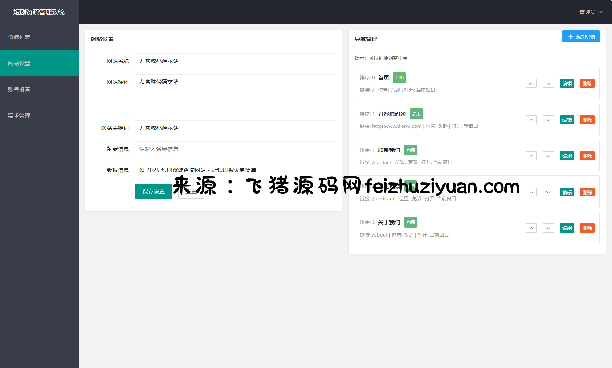Toggle 启用 status badge for 刀客源码网
This screenshot has width=612, height=368.
coord(416,114)
